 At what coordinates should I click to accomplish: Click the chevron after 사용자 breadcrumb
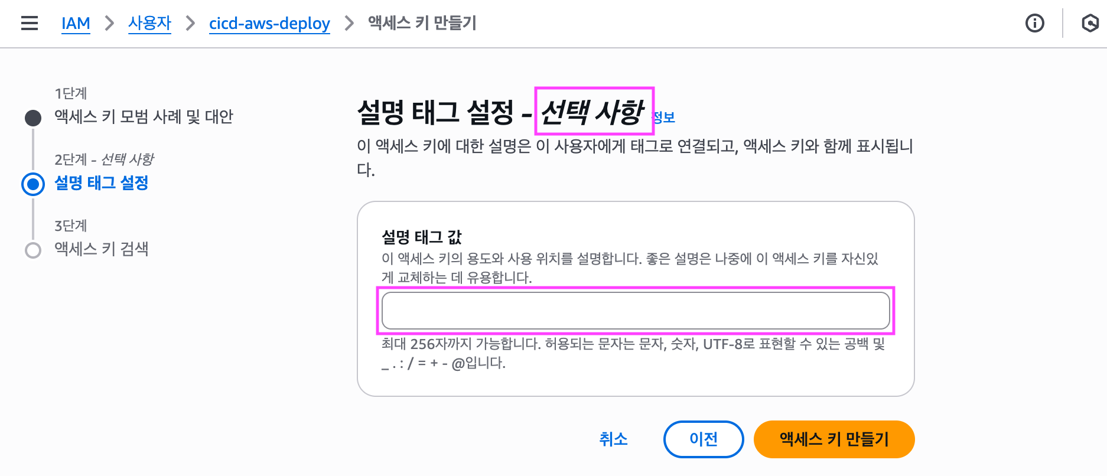tap(190, 24)
